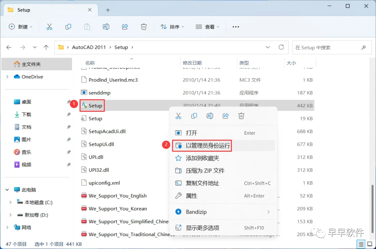The height and width of the screenshot is (249, 376).
Task: Select 主文件夹 in the navigation pane
Action: click(37, 64)
